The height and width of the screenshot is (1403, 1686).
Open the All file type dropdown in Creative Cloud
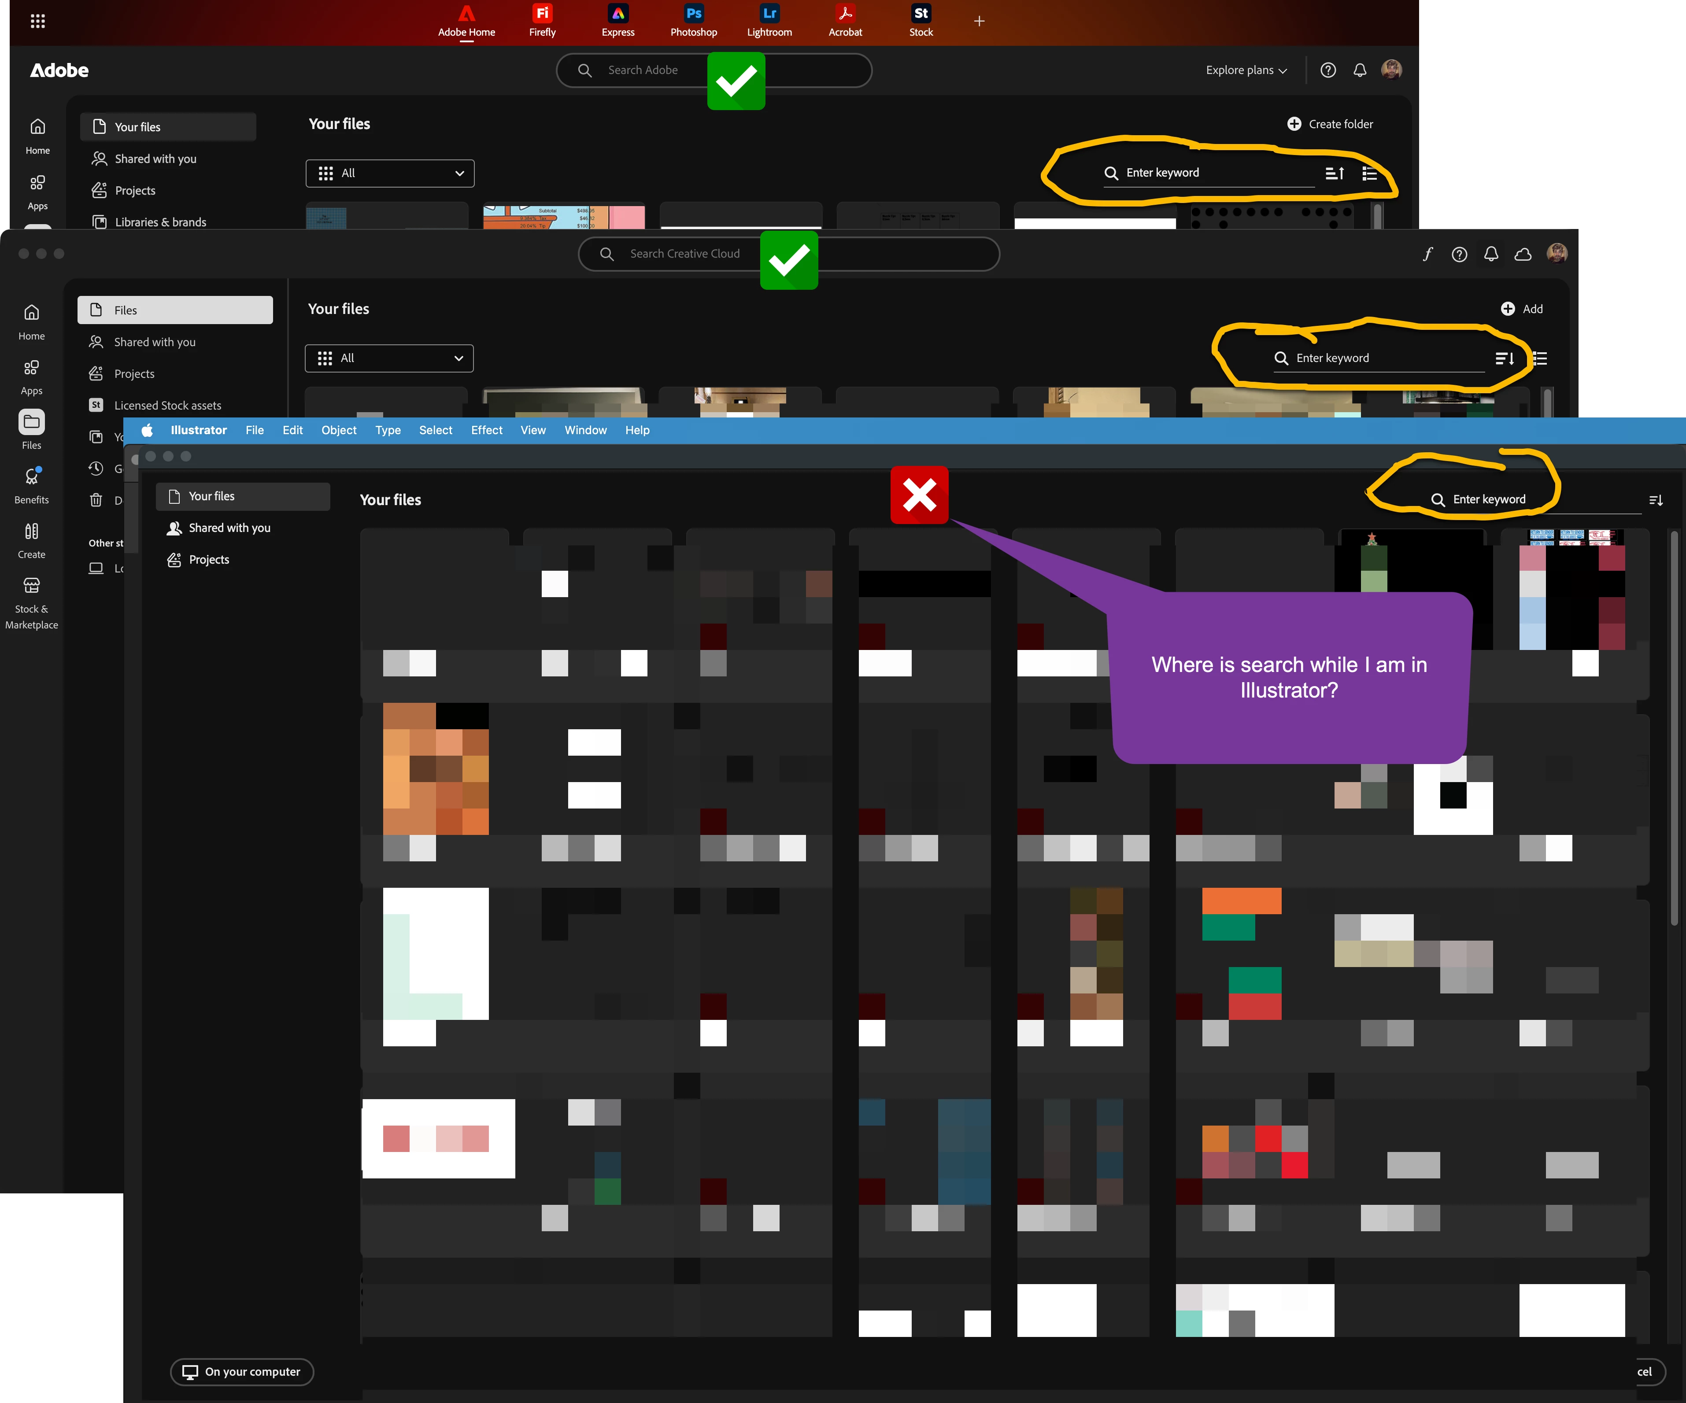click(389, 359)
